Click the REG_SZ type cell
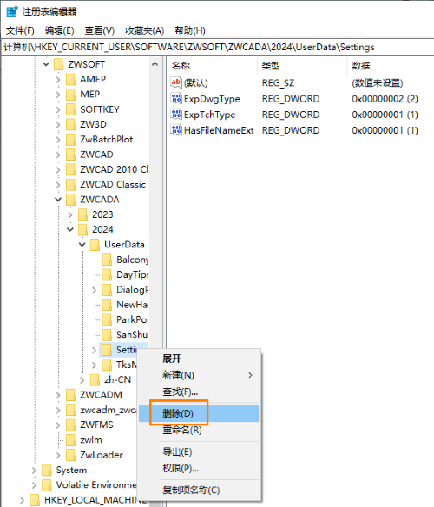The height and width of the screenshot is (507, 434). [278, 83]
